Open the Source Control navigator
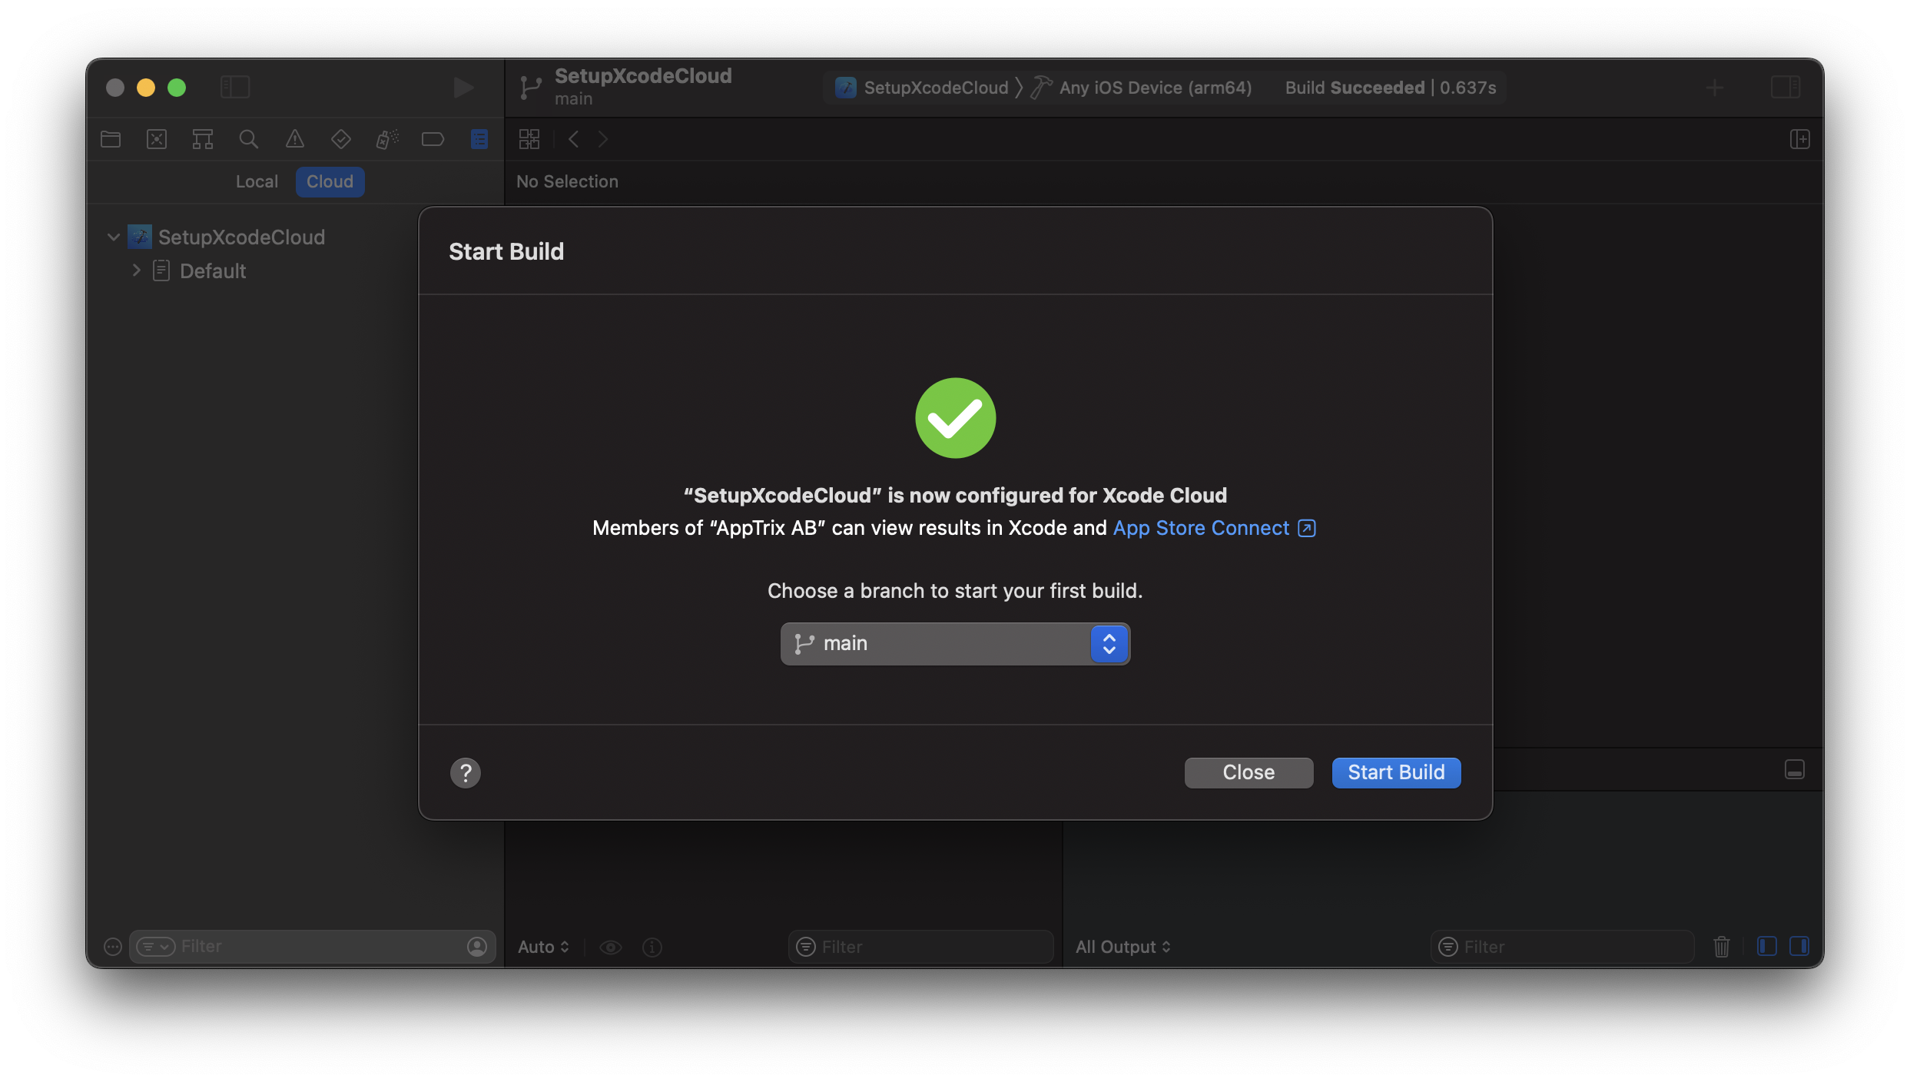 tap(157, 139)
